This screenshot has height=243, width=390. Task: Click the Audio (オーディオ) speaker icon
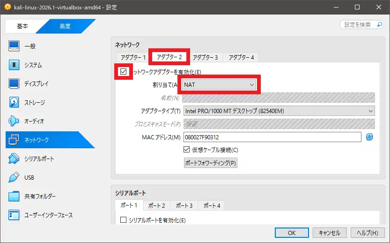click(x=14, y=121)
